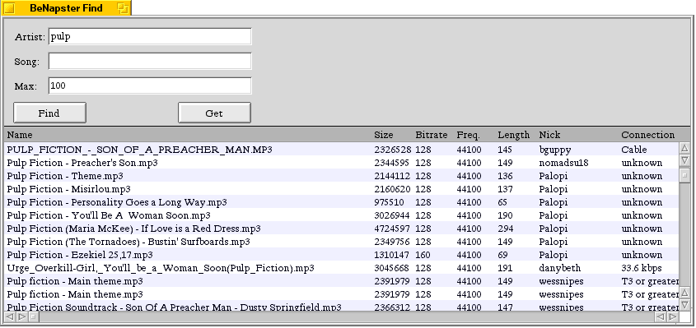Screen dimensions: 696x328
Task: Focus the Artist field containing pulp
Action: point(150,37)
